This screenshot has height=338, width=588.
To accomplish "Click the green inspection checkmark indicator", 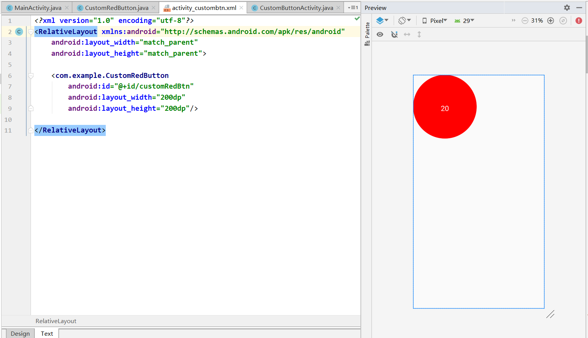I will coord(357,18).
